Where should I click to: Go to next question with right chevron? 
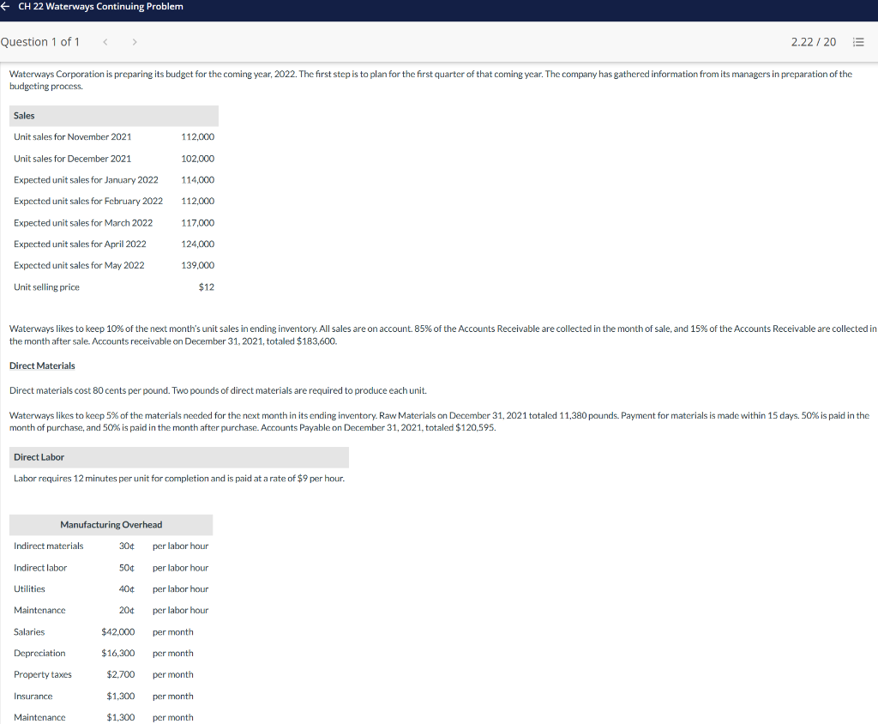pyautogui.click(x=135, y=42)
